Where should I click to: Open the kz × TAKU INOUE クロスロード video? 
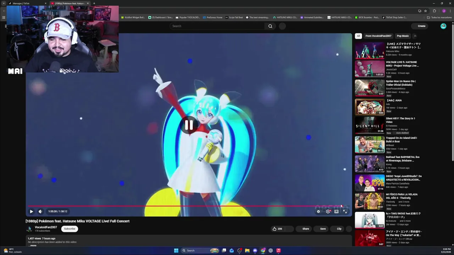click(370, 220)
